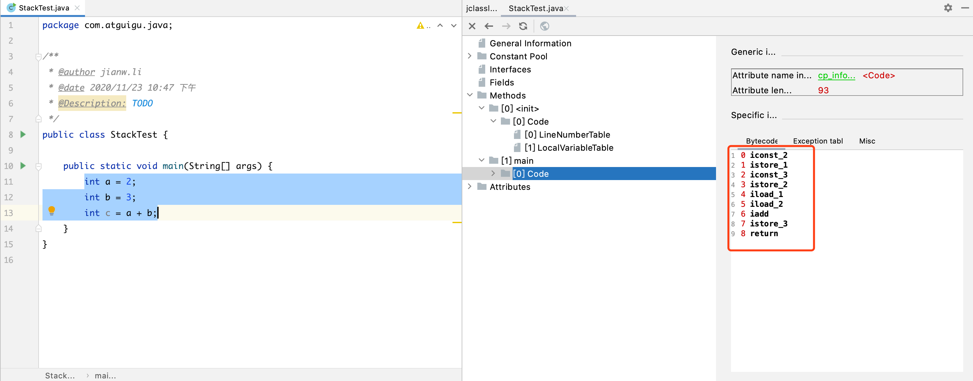Select the StackTest.java editor tab

pyautogui.click(x=44, y=8)
